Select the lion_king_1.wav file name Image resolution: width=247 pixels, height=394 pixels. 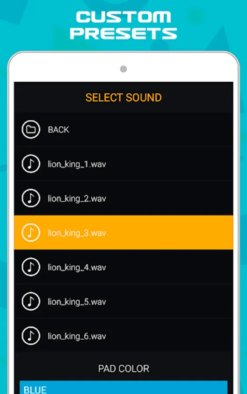pyautogui.click(x=77, y=164)
